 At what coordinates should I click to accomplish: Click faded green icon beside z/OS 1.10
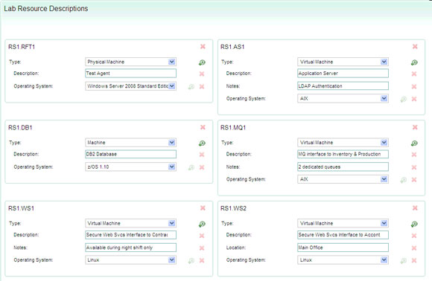[191, 167]
